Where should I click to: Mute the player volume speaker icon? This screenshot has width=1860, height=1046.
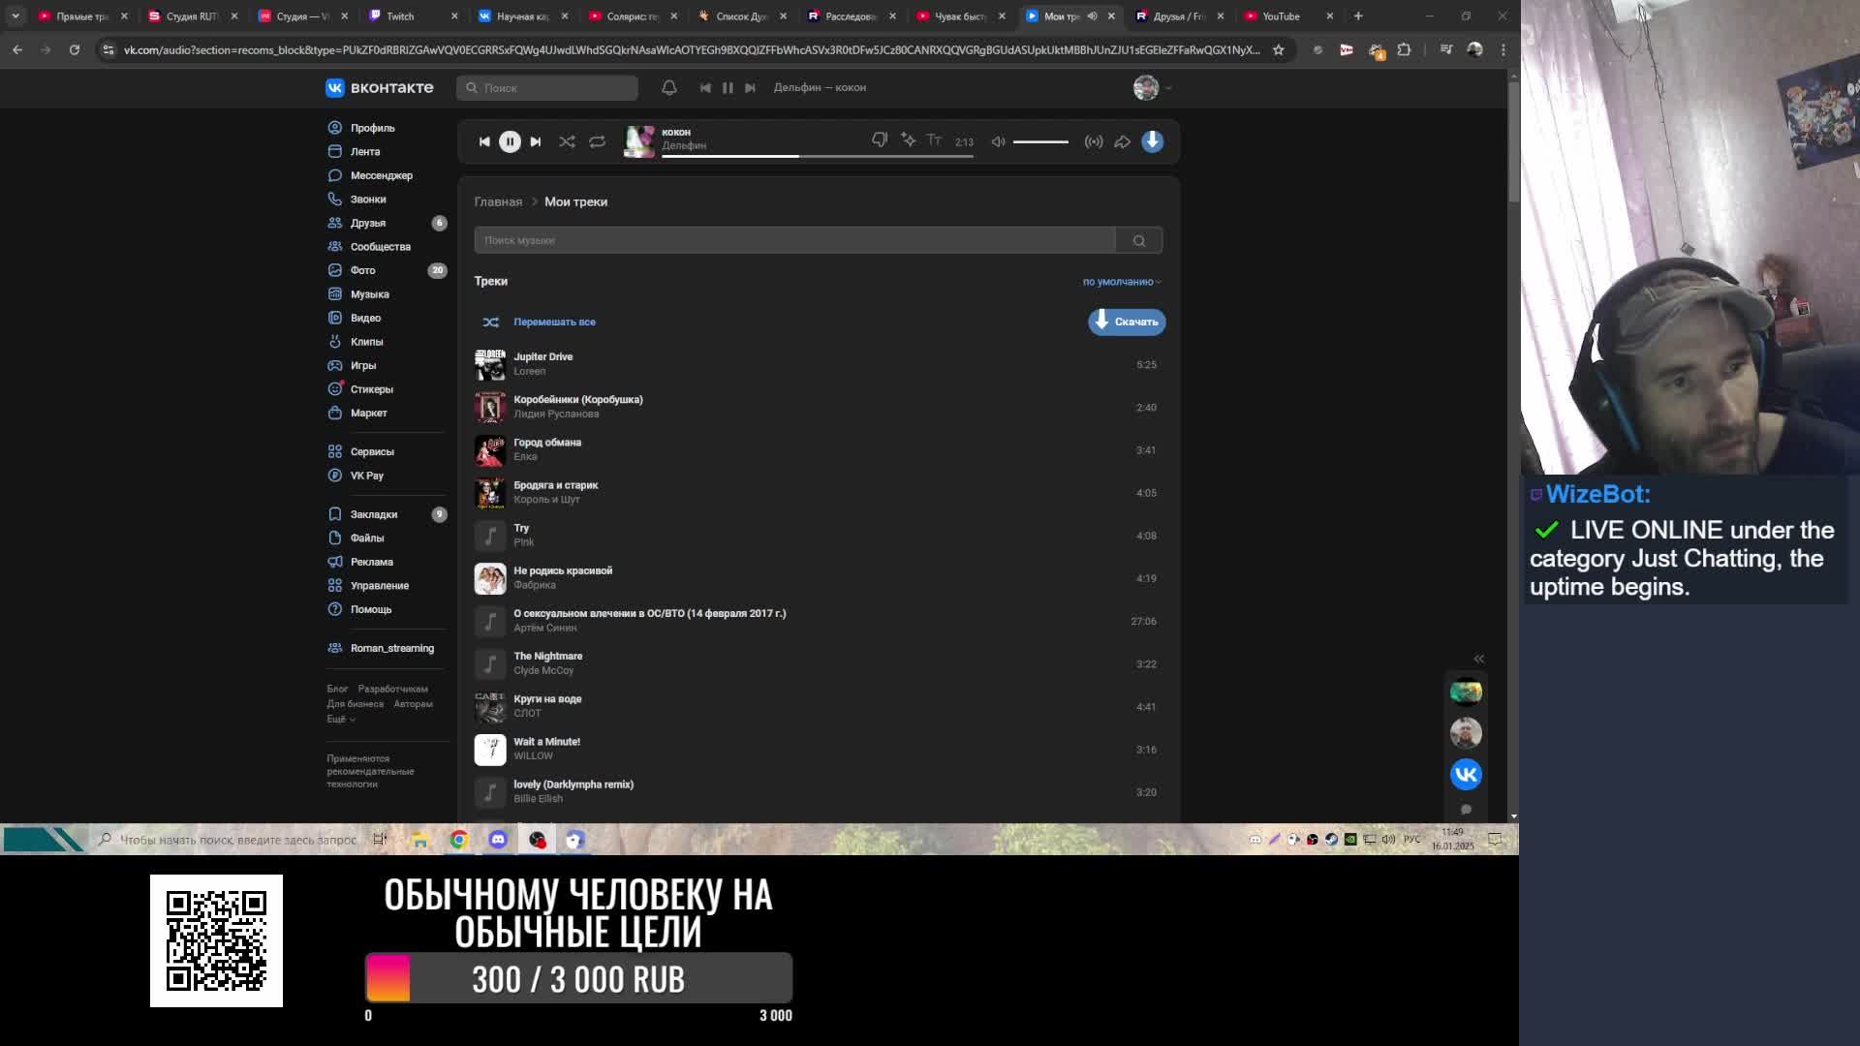point(998,141)
